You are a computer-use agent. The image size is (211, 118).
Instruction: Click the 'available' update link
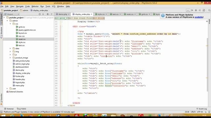[x=199, y=17]
